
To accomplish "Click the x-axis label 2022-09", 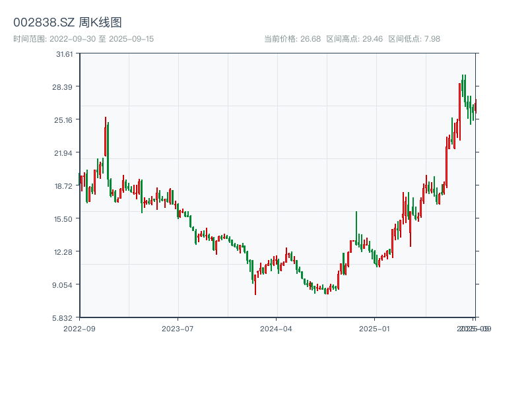I will tap(79, 329).
